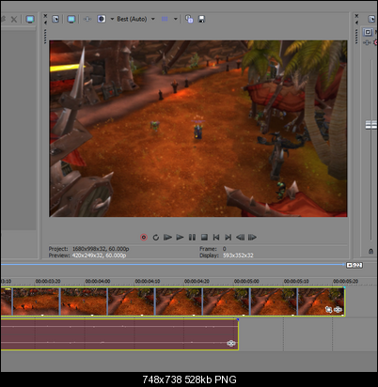
Task: Click the Record button in preview transport
Action: tap(144, 238)
